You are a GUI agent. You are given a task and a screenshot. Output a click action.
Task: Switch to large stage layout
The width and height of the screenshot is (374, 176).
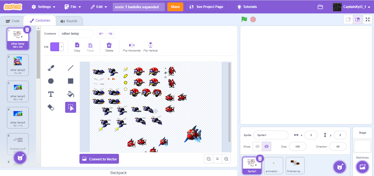(358, 19)
